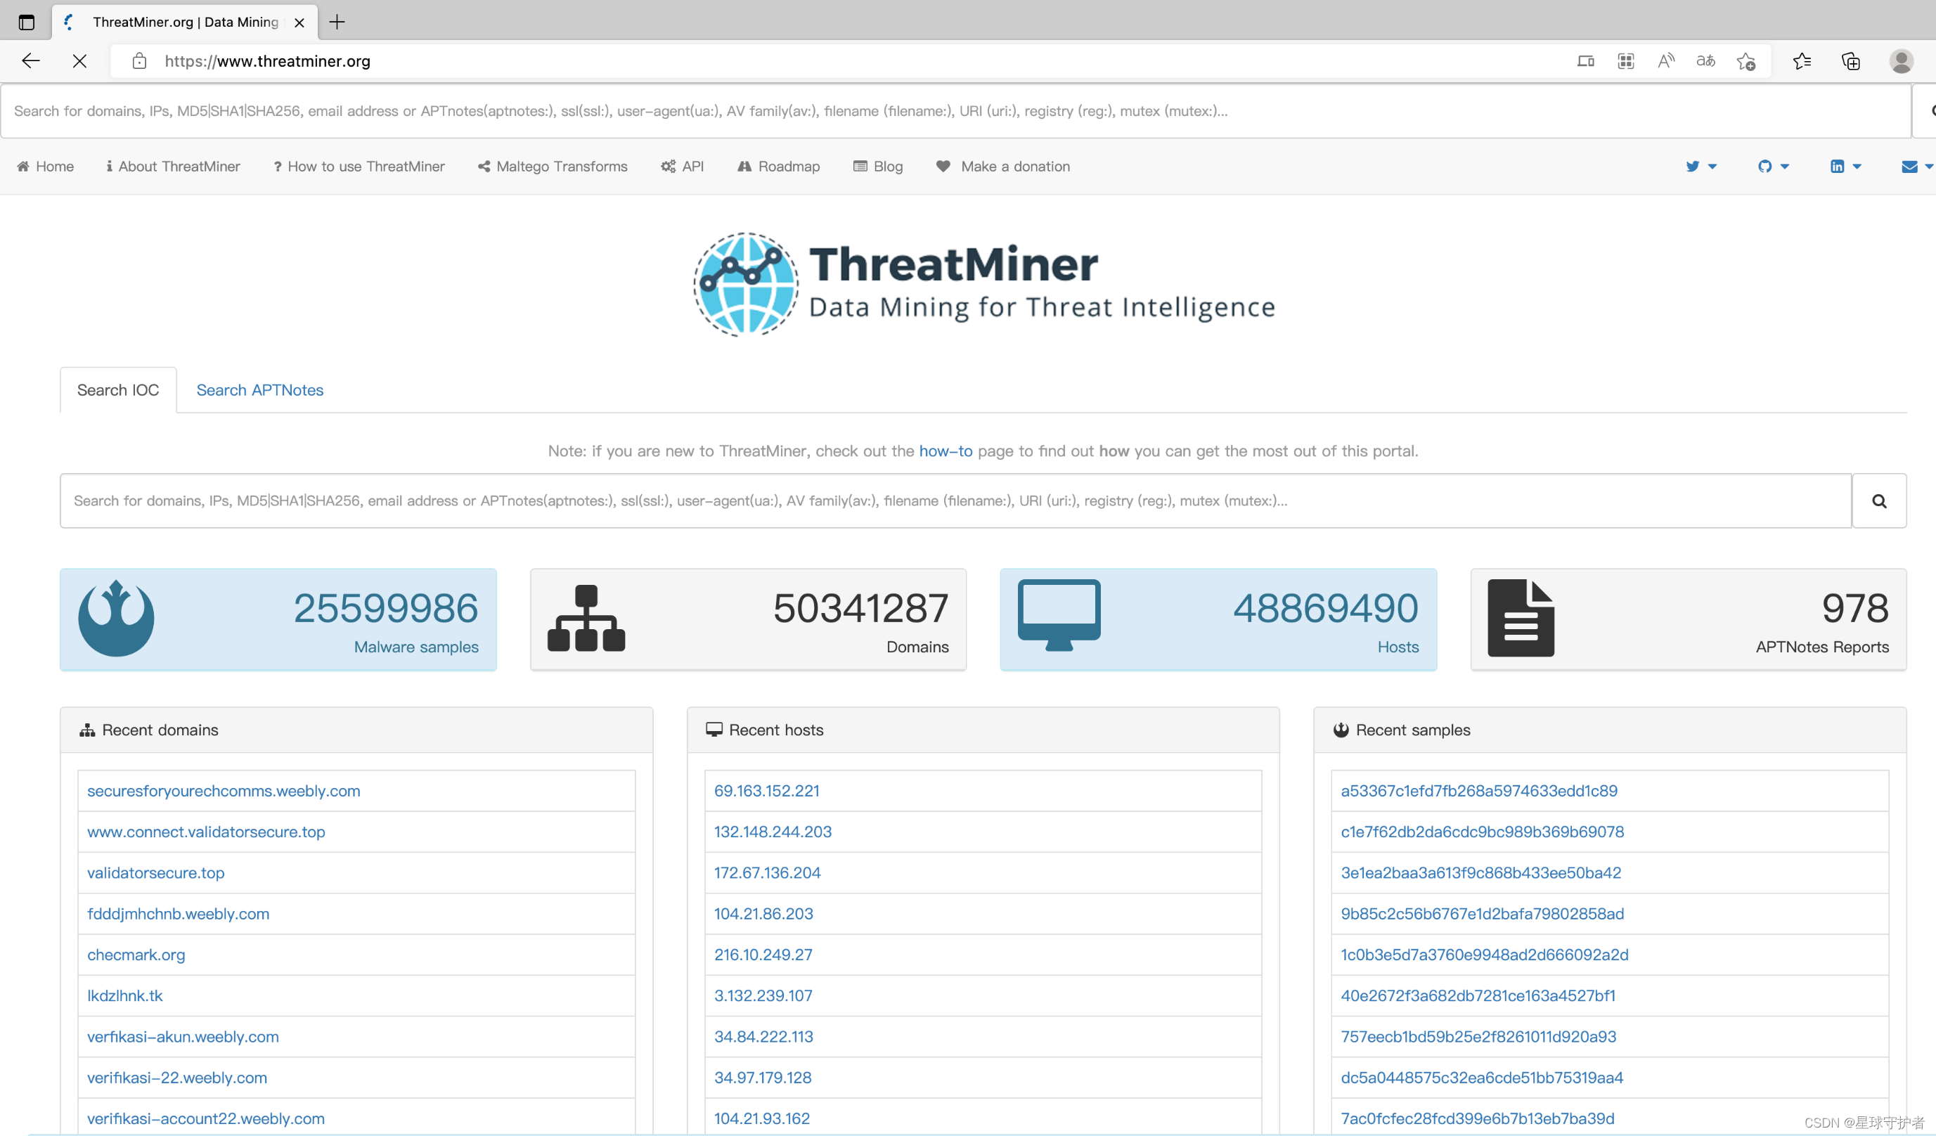Click the main IOC search input field
Viewport: 1936px width, 1136px height.
(955, 501)
